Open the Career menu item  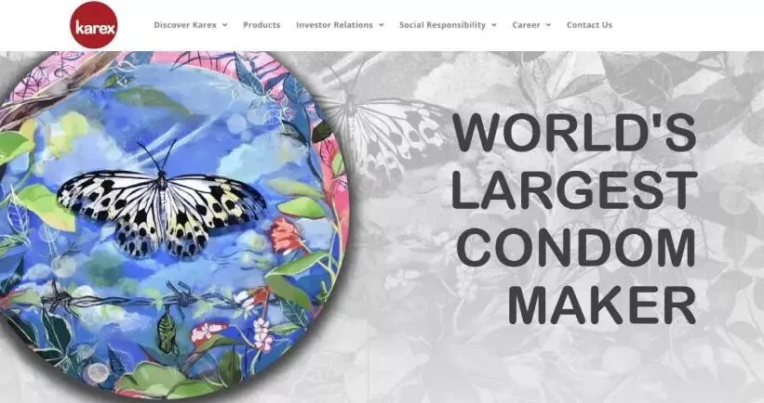click(x=526, y=25)
